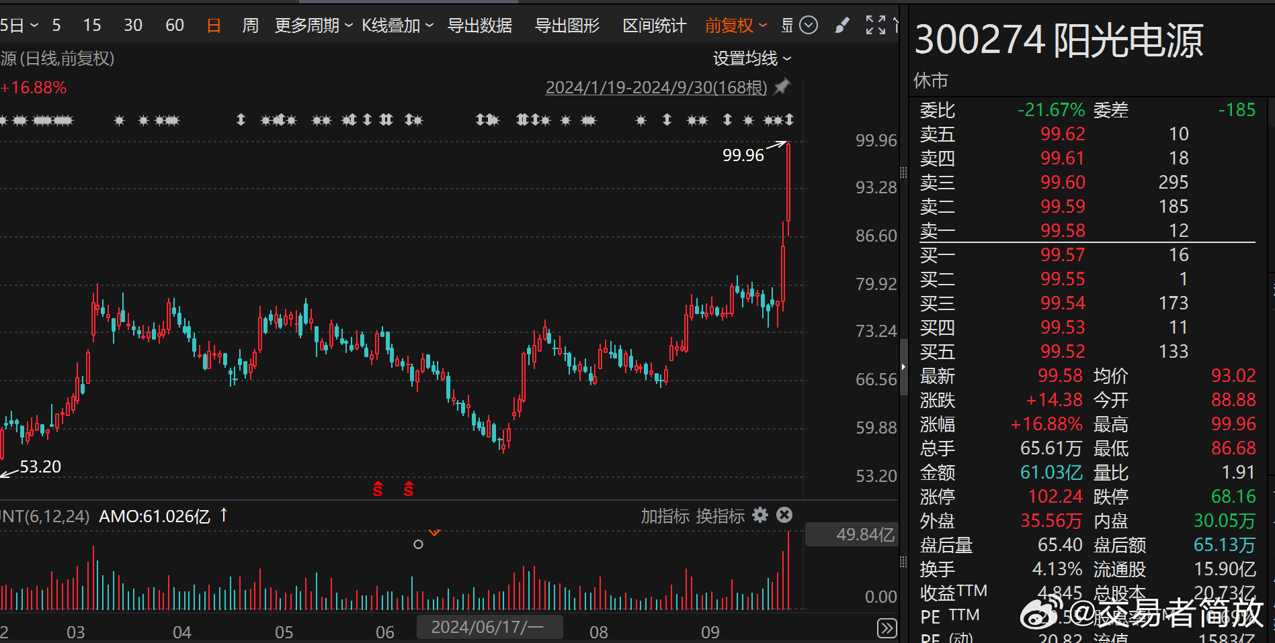Image resolution: width=1275 pixels, height=643 pixels.
Task: Click the 涨幅 value +16.88% in quote panel
Action: (1047, 424)
